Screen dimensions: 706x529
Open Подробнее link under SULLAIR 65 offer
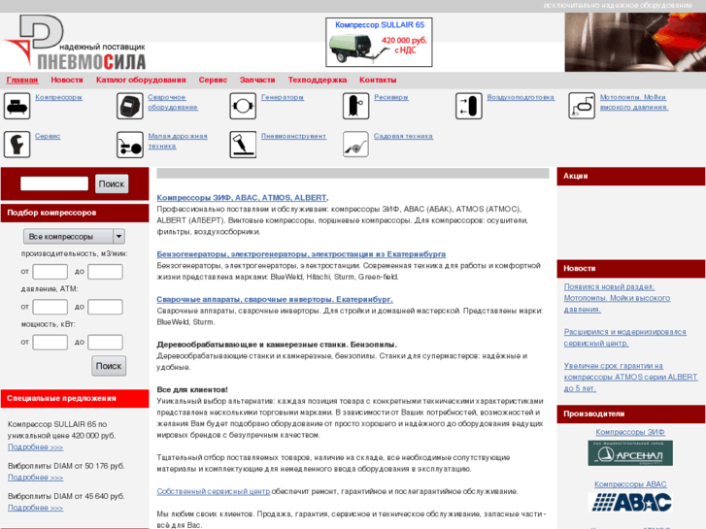pos(36,447)
